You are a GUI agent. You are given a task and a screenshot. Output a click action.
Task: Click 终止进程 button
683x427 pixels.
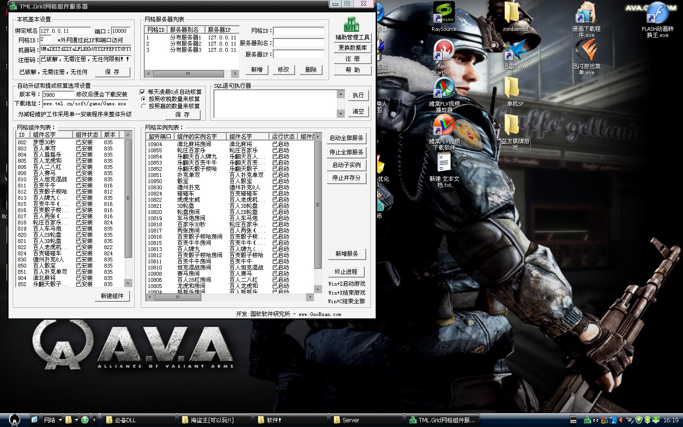[x=347, y=271]
